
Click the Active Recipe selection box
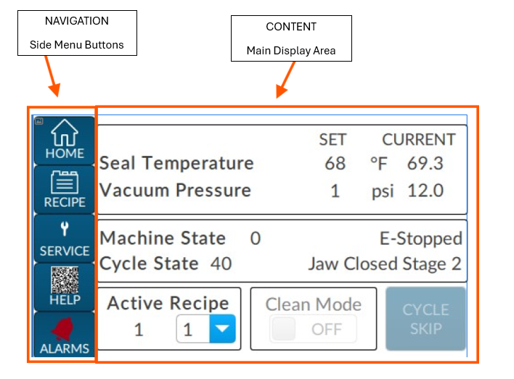[x=192, y=330]
